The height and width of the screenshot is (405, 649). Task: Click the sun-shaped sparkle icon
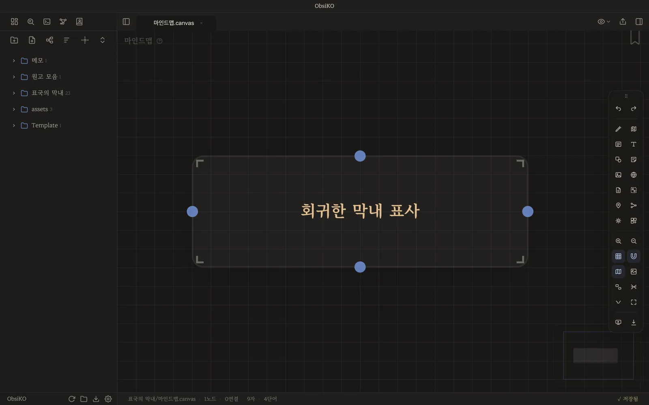(x=618, y=221)
